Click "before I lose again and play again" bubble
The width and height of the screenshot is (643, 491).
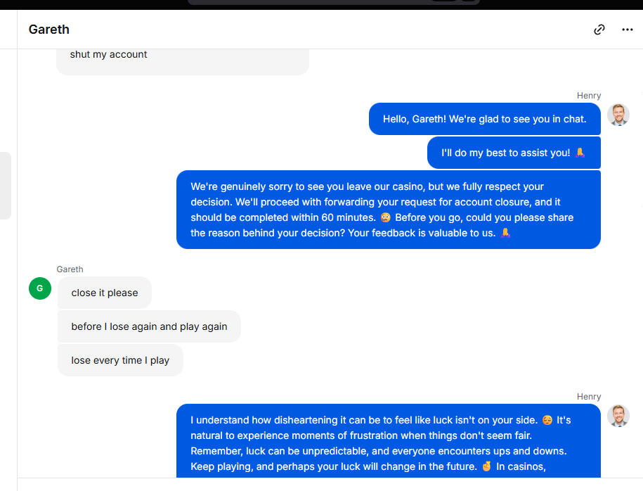pyautogui.click(x=149, y=326)
